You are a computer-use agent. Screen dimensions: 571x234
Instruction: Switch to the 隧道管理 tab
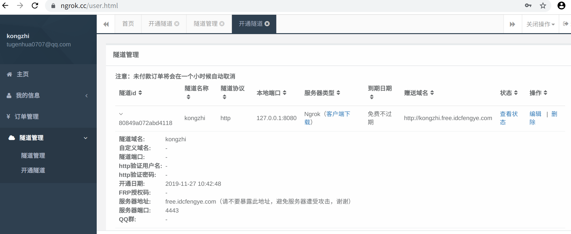[x=205, y=24]
